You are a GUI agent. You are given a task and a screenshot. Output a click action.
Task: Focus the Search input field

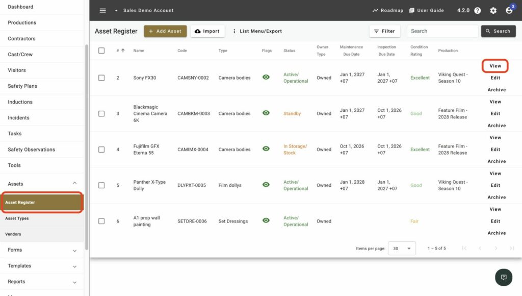point(442,31)
